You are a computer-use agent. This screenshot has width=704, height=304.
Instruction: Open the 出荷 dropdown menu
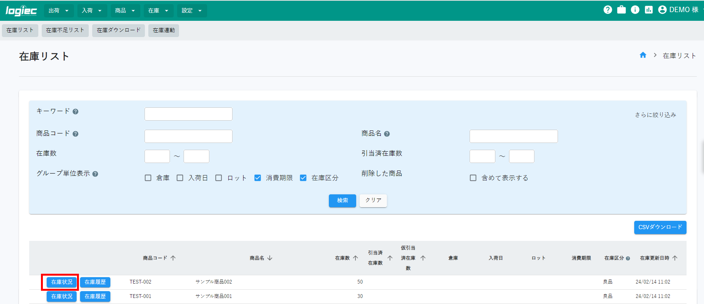59,11
